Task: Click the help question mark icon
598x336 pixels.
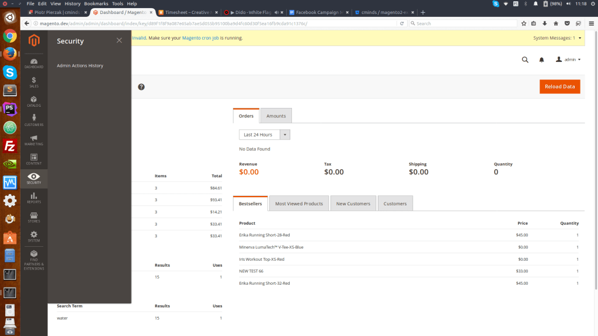Action: point(141,87)
